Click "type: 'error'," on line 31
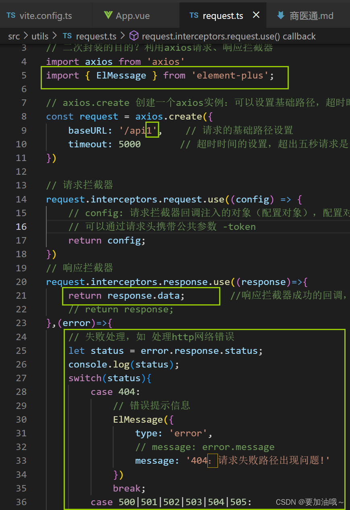This screenshot has height=510, width=350. point(174,433)
